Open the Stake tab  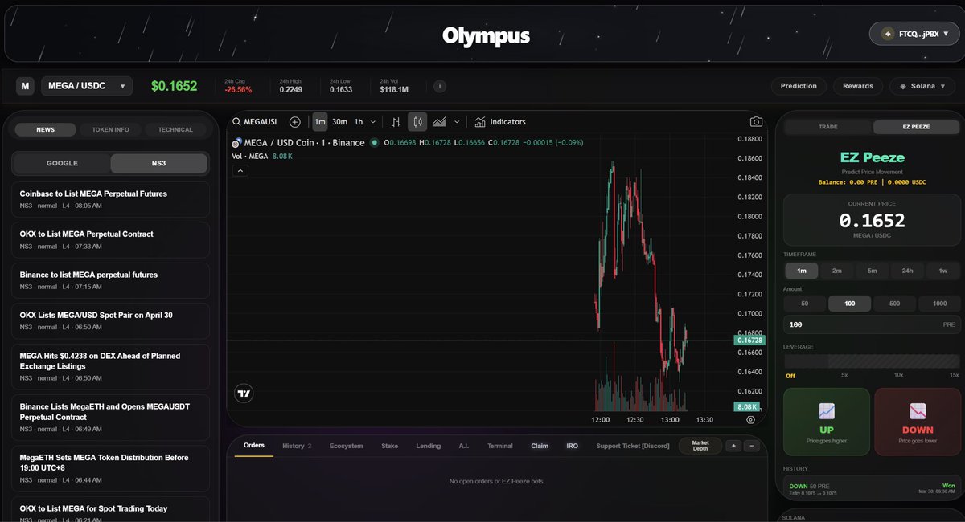[389, 446]
